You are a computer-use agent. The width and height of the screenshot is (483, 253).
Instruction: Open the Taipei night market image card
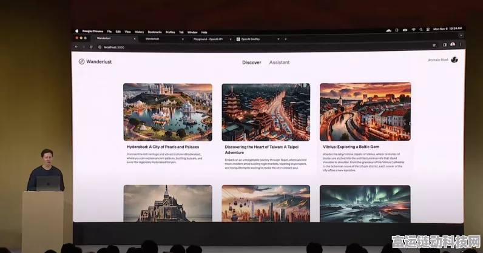tap(266, 112)
